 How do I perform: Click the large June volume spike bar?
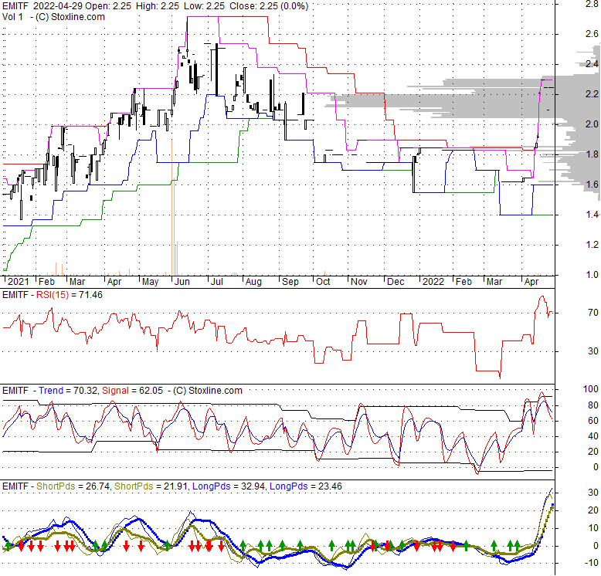tap(172, 208)
